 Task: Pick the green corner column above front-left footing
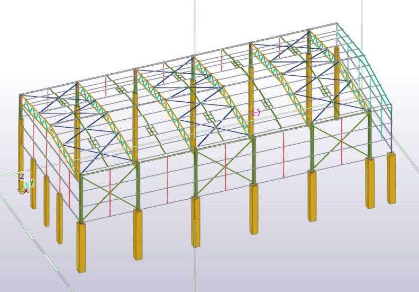pos(81,199)
